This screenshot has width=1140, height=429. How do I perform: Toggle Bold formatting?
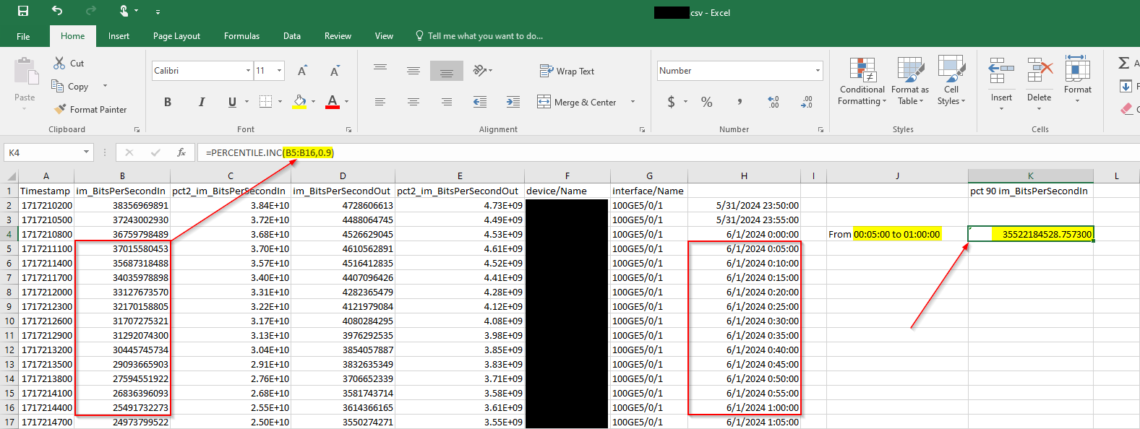pyautogui.click(x=168, y=102)
